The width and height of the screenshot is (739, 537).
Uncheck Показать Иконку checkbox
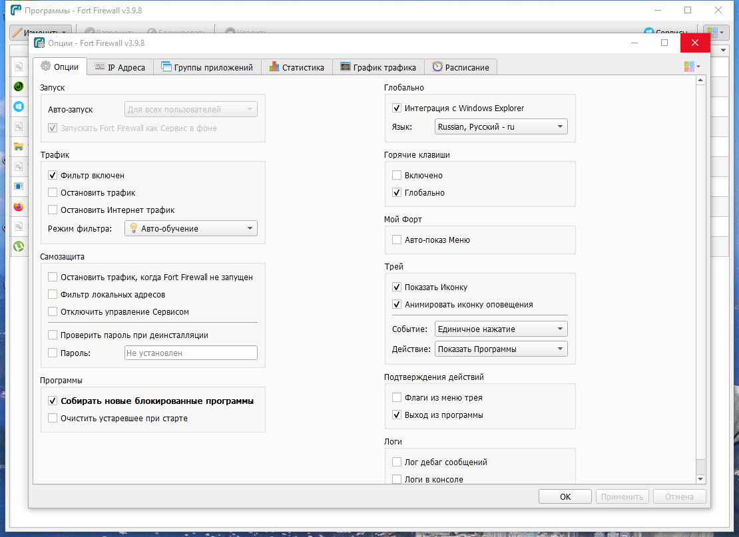point(396,287)
